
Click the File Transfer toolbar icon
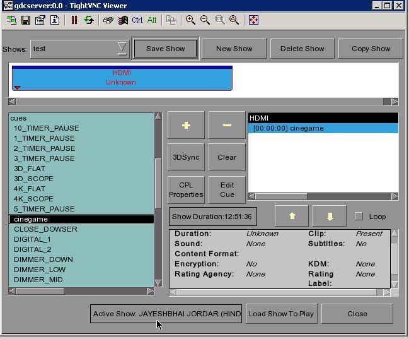[171, 20]
